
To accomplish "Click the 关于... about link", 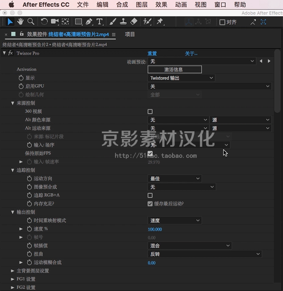I will pos(191,54).
